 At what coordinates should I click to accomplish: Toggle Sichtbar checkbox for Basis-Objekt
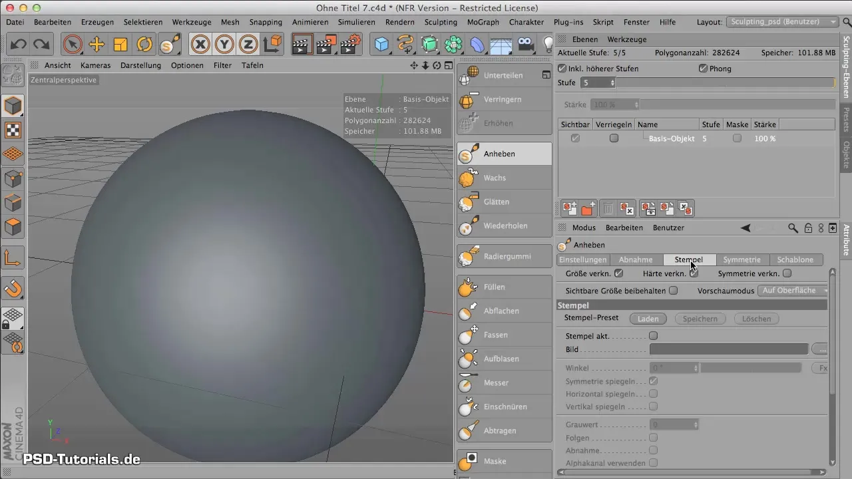pyautogui.click(x=575, y=138)
